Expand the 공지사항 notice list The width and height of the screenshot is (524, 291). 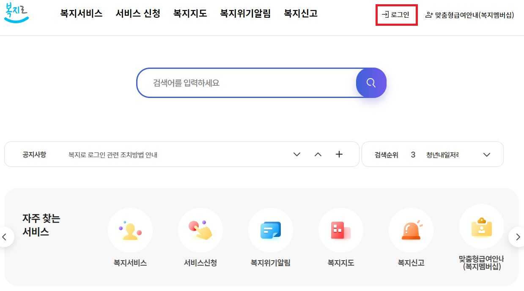tap(296, 154)
